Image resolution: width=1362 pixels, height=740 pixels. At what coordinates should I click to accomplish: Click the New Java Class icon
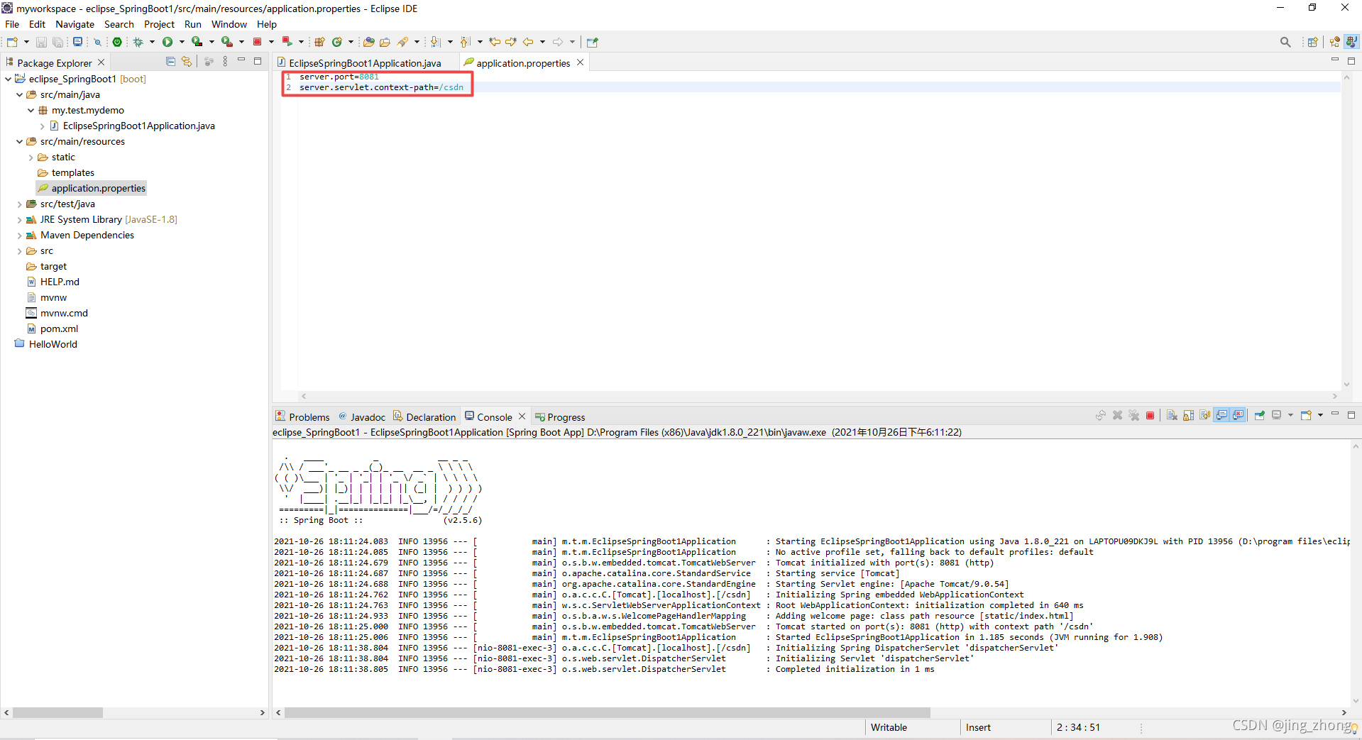click(x=337, y=42)
